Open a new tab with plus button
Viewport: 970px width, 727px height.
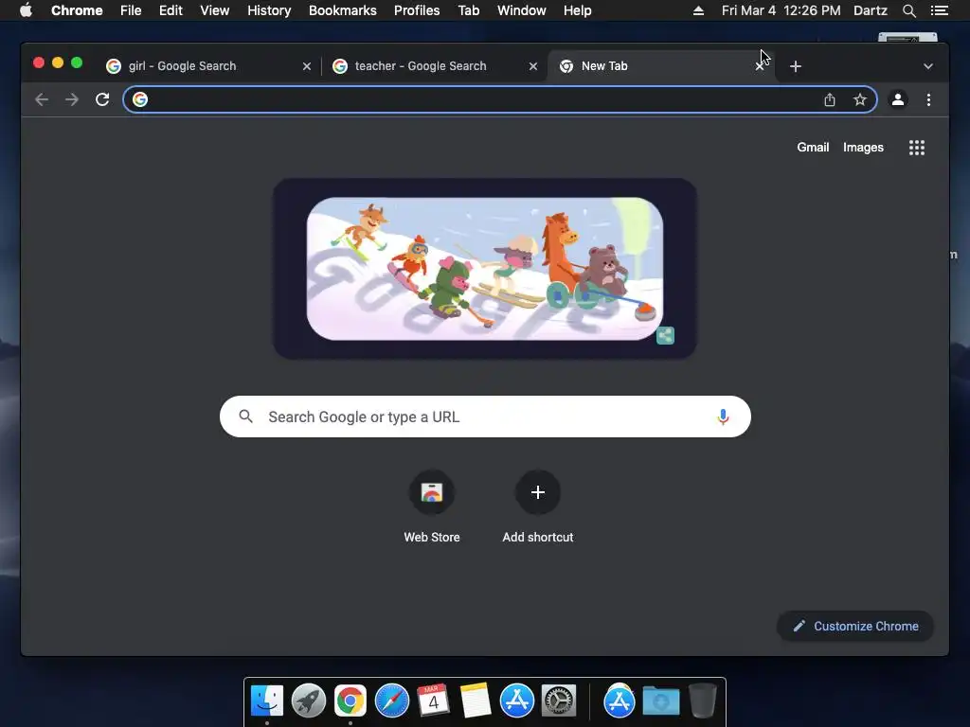pos(796,66)
